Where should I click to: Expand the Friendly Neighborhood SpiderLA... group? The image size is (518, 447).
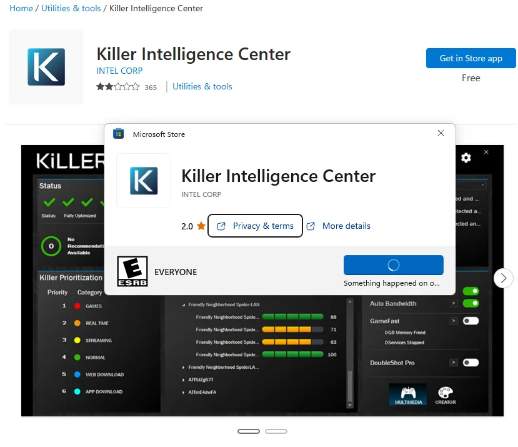[x=183, y=368]
